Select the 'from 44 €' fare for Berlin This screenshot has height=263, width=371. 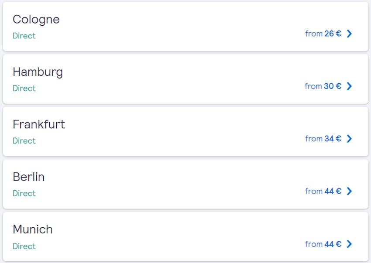(323, 191)
